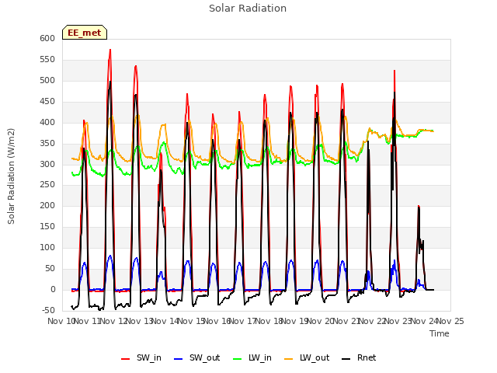Select the 350 y-axis tick label
The width and height of the screenshot is (497, 373).
[47, 143]
